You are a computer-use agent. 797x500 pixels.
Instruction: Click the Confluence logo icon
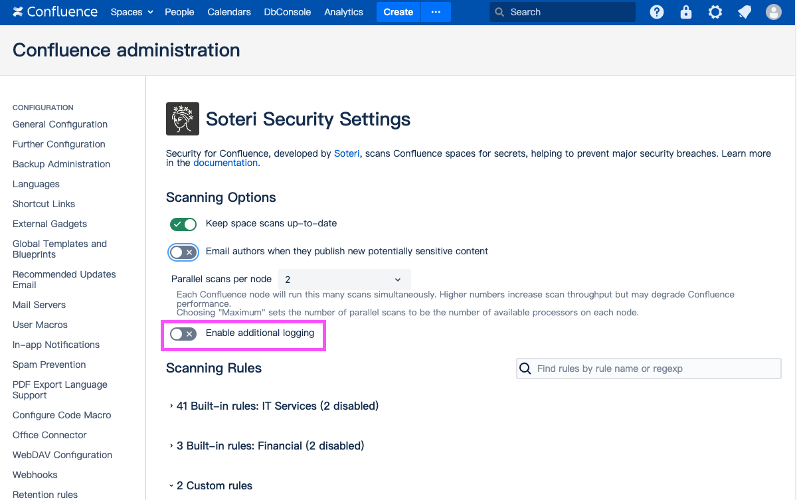tap(18, 12)
